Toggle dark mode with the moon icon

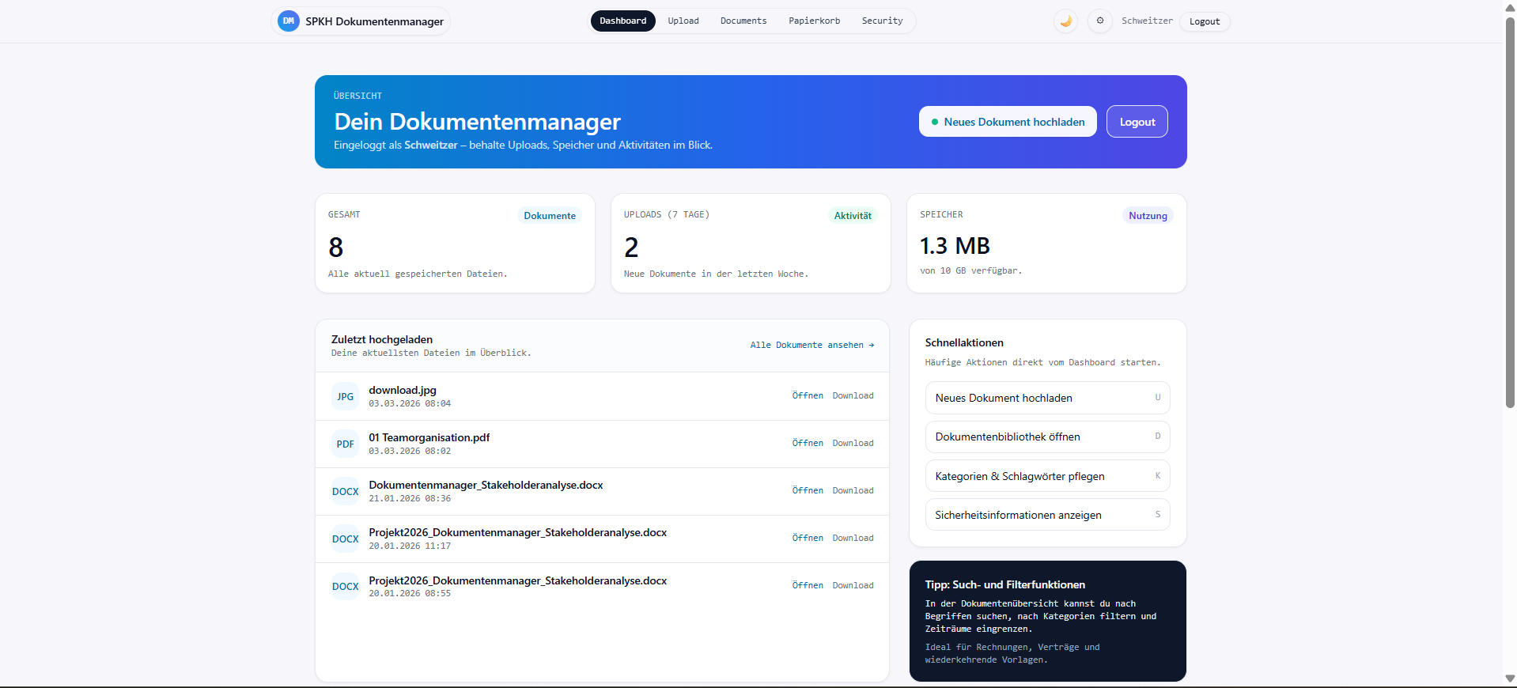point(1065,21)
